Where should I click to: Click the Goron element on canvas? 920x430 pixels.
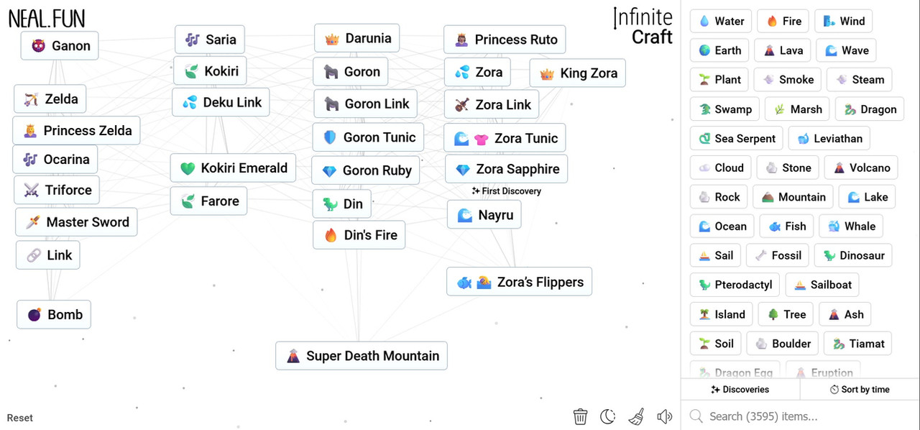pyautogui.click(x=351, y=72)
